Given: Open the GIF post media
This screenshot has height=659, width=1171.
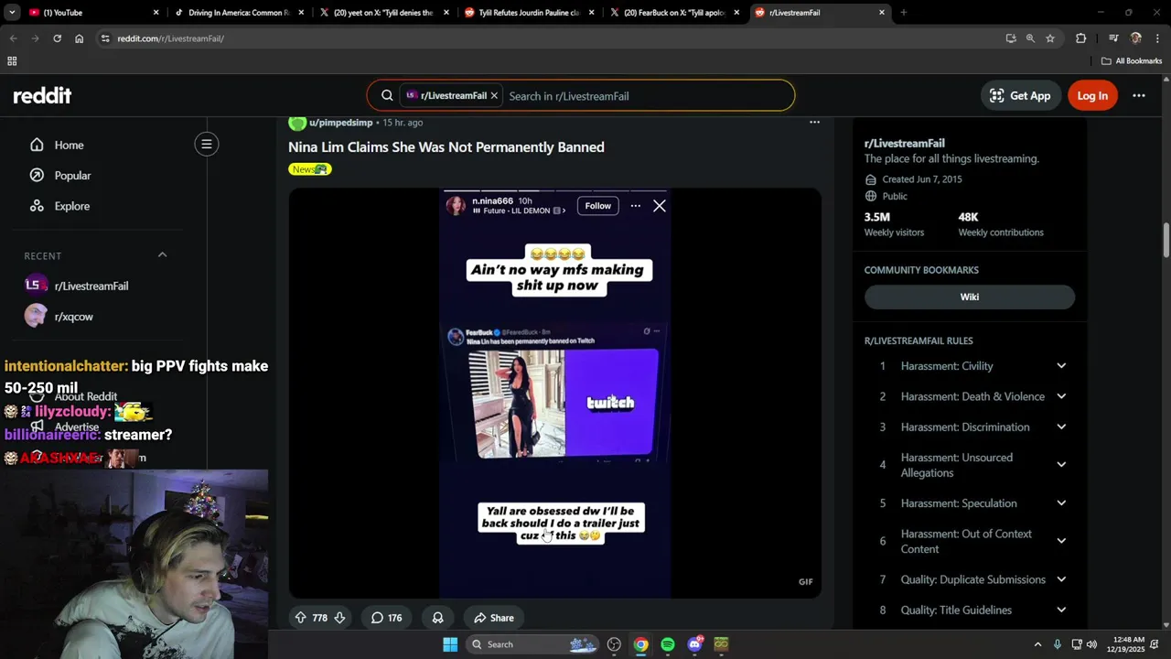Looking at the screenshot, I should tap(555, 394).
